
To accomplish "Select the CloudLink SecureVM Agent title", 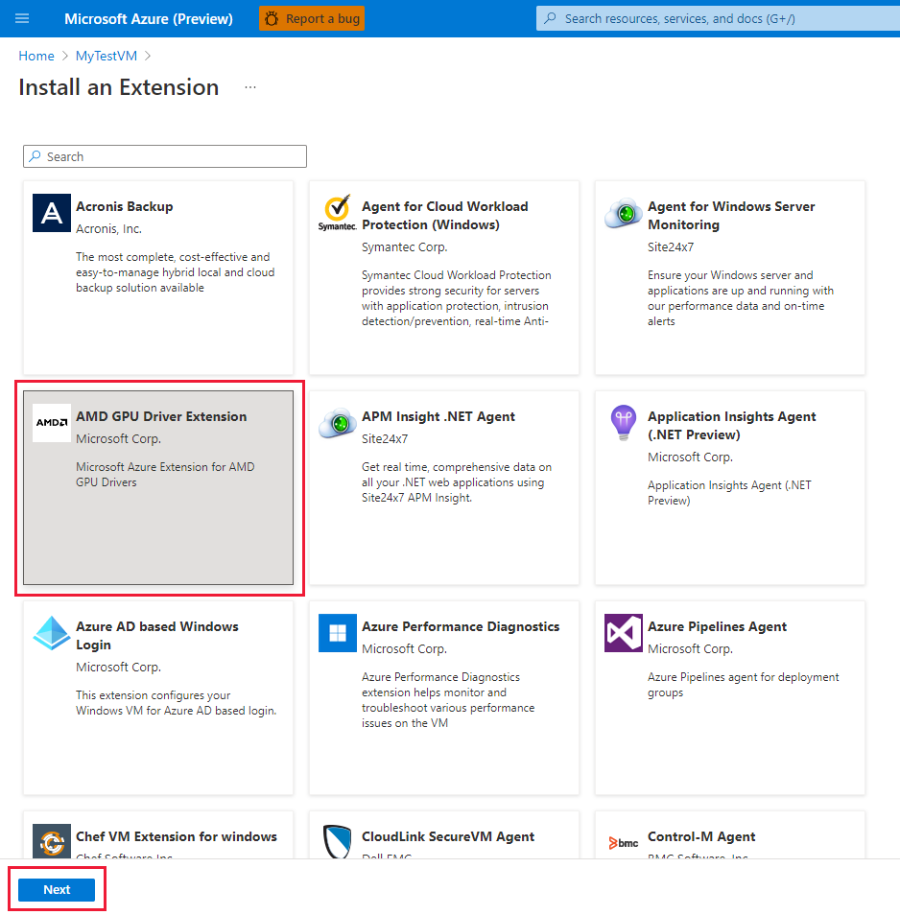I will point(448,836).
